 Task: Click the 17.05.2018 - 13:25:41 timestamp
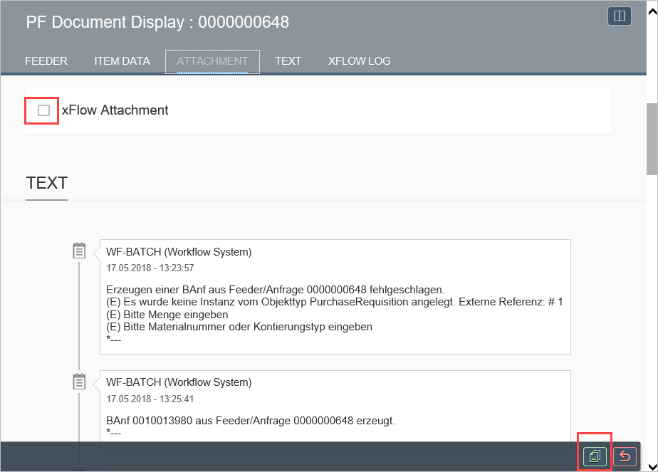pyautogui.click(x=150, y=399)
